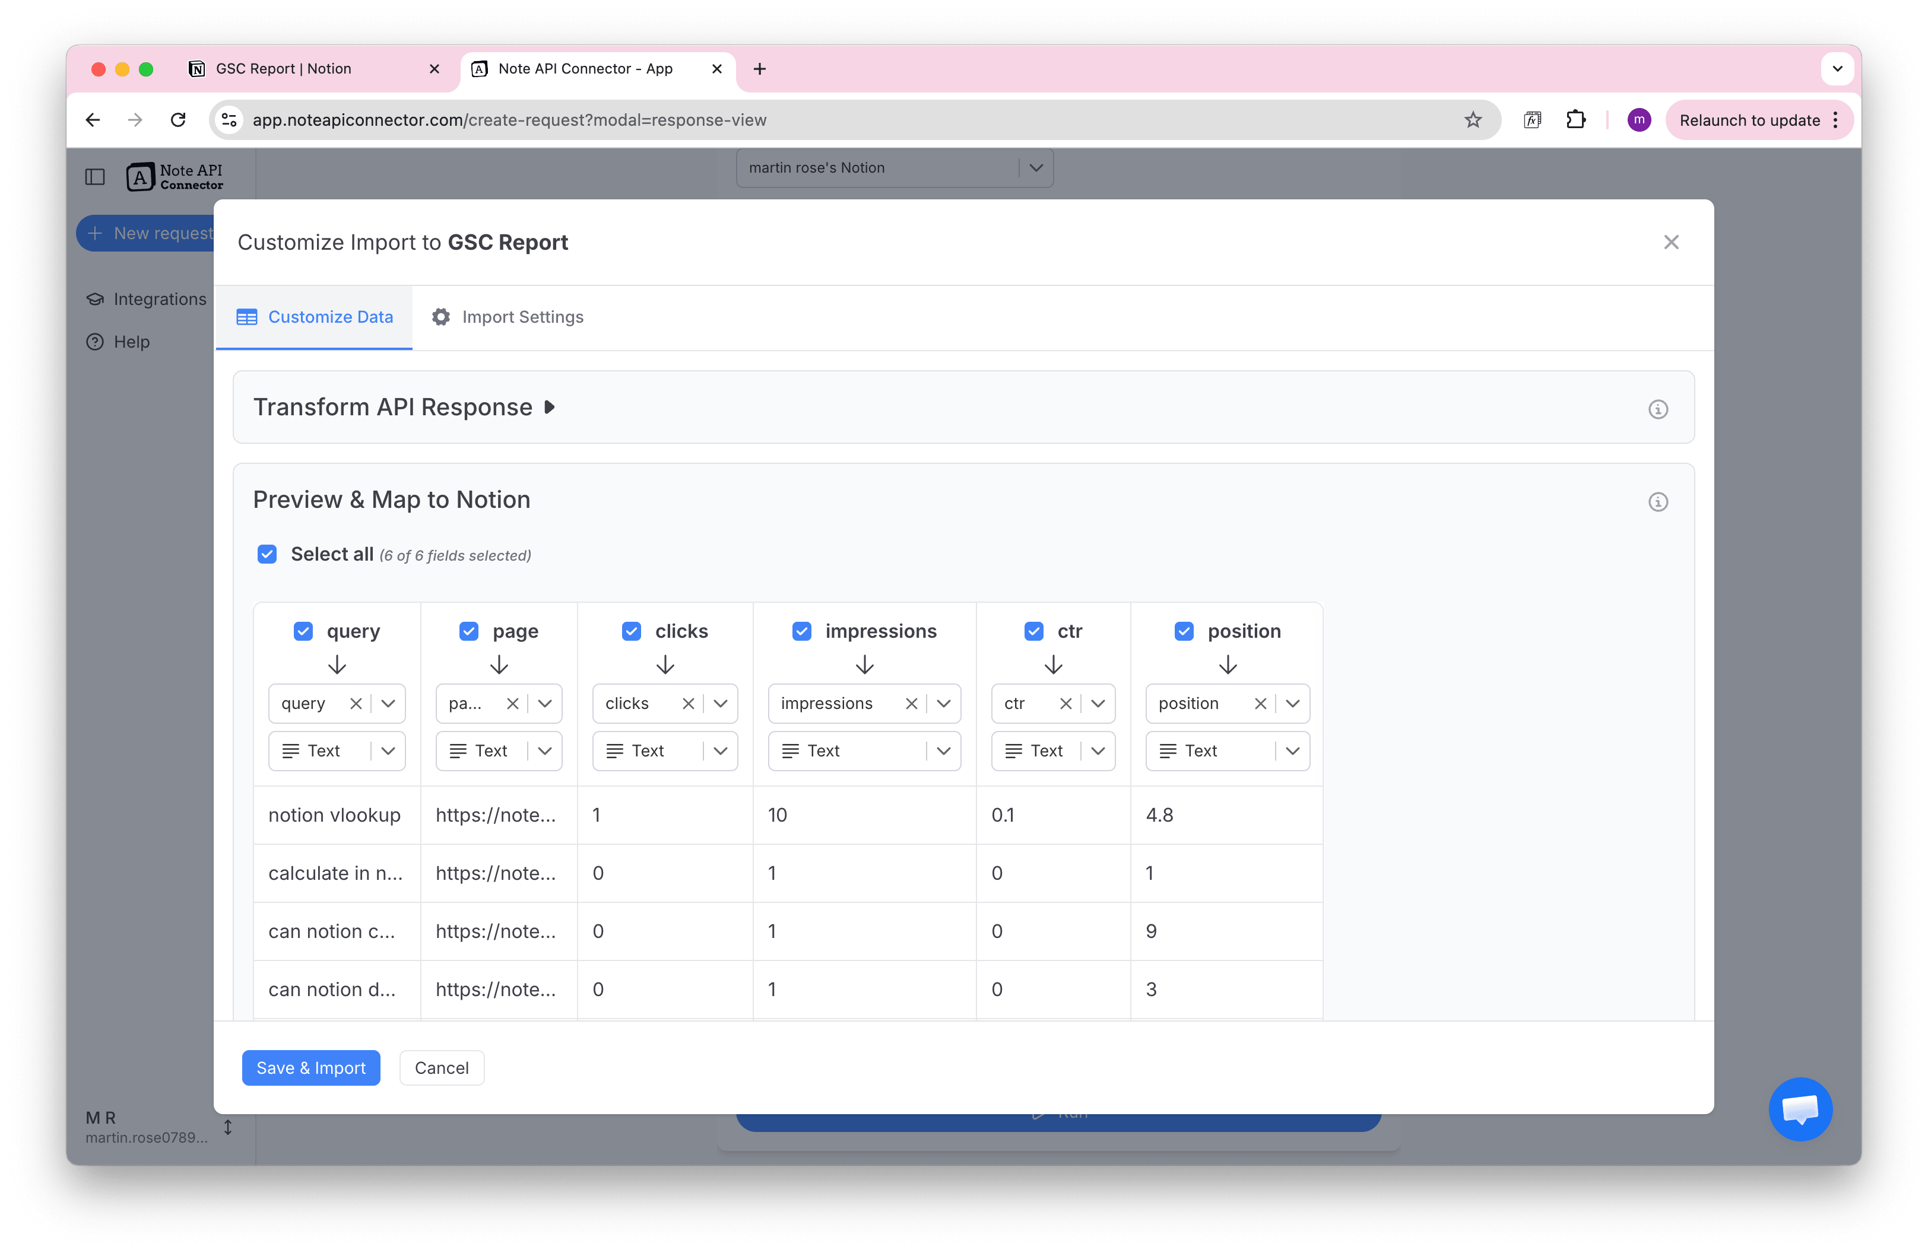Click the Save & Import button
Screen dimensions: 1928x1253
click(310, 1068)
